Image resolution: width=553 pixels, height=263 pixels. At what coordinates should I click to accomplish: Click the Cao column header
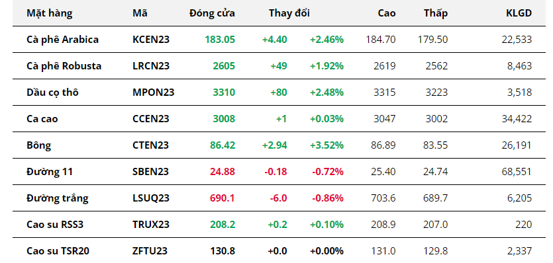point(387,13)
